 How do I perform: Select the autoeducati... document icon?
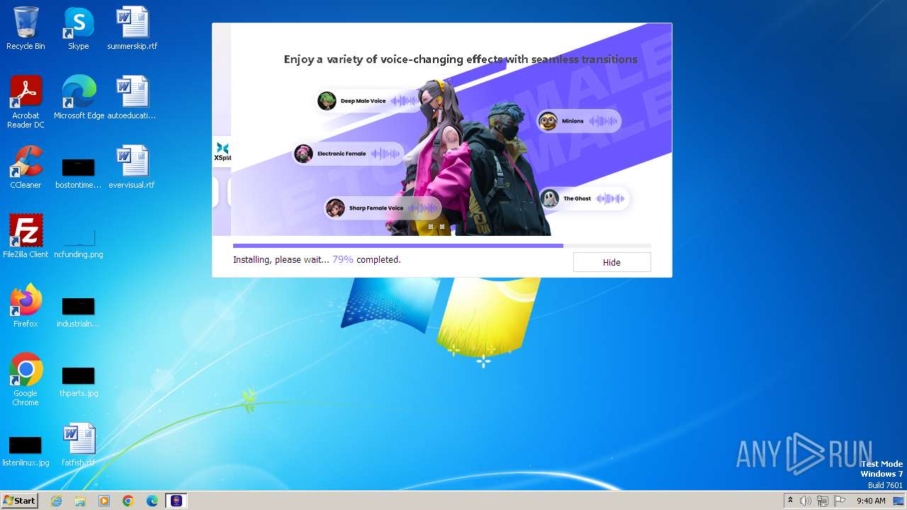(x=132, y=98)
